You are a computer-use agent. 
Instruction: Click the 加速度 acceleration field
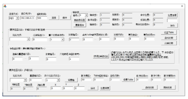127,15
